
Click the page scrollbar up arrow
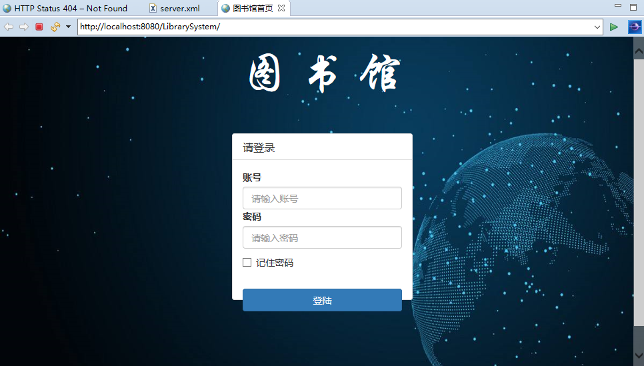tap(639, 51)
